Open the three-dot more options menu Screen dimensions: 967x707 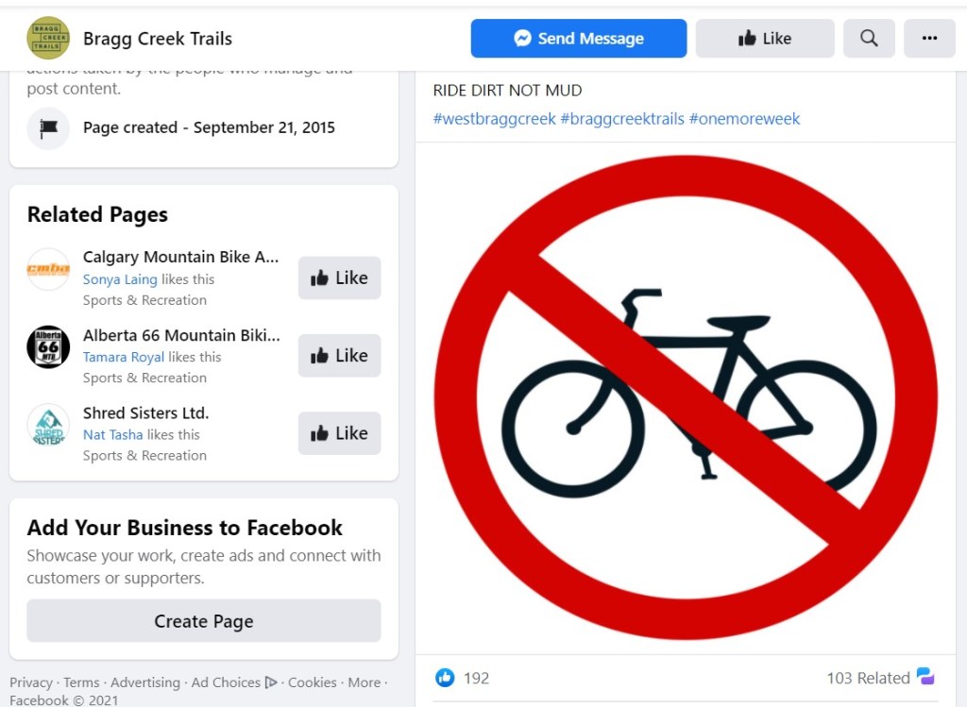click(x=929, y=39)
